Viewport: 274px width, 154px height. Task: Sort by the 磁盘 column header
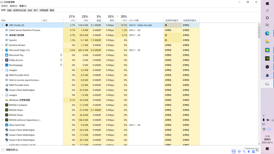96,18
